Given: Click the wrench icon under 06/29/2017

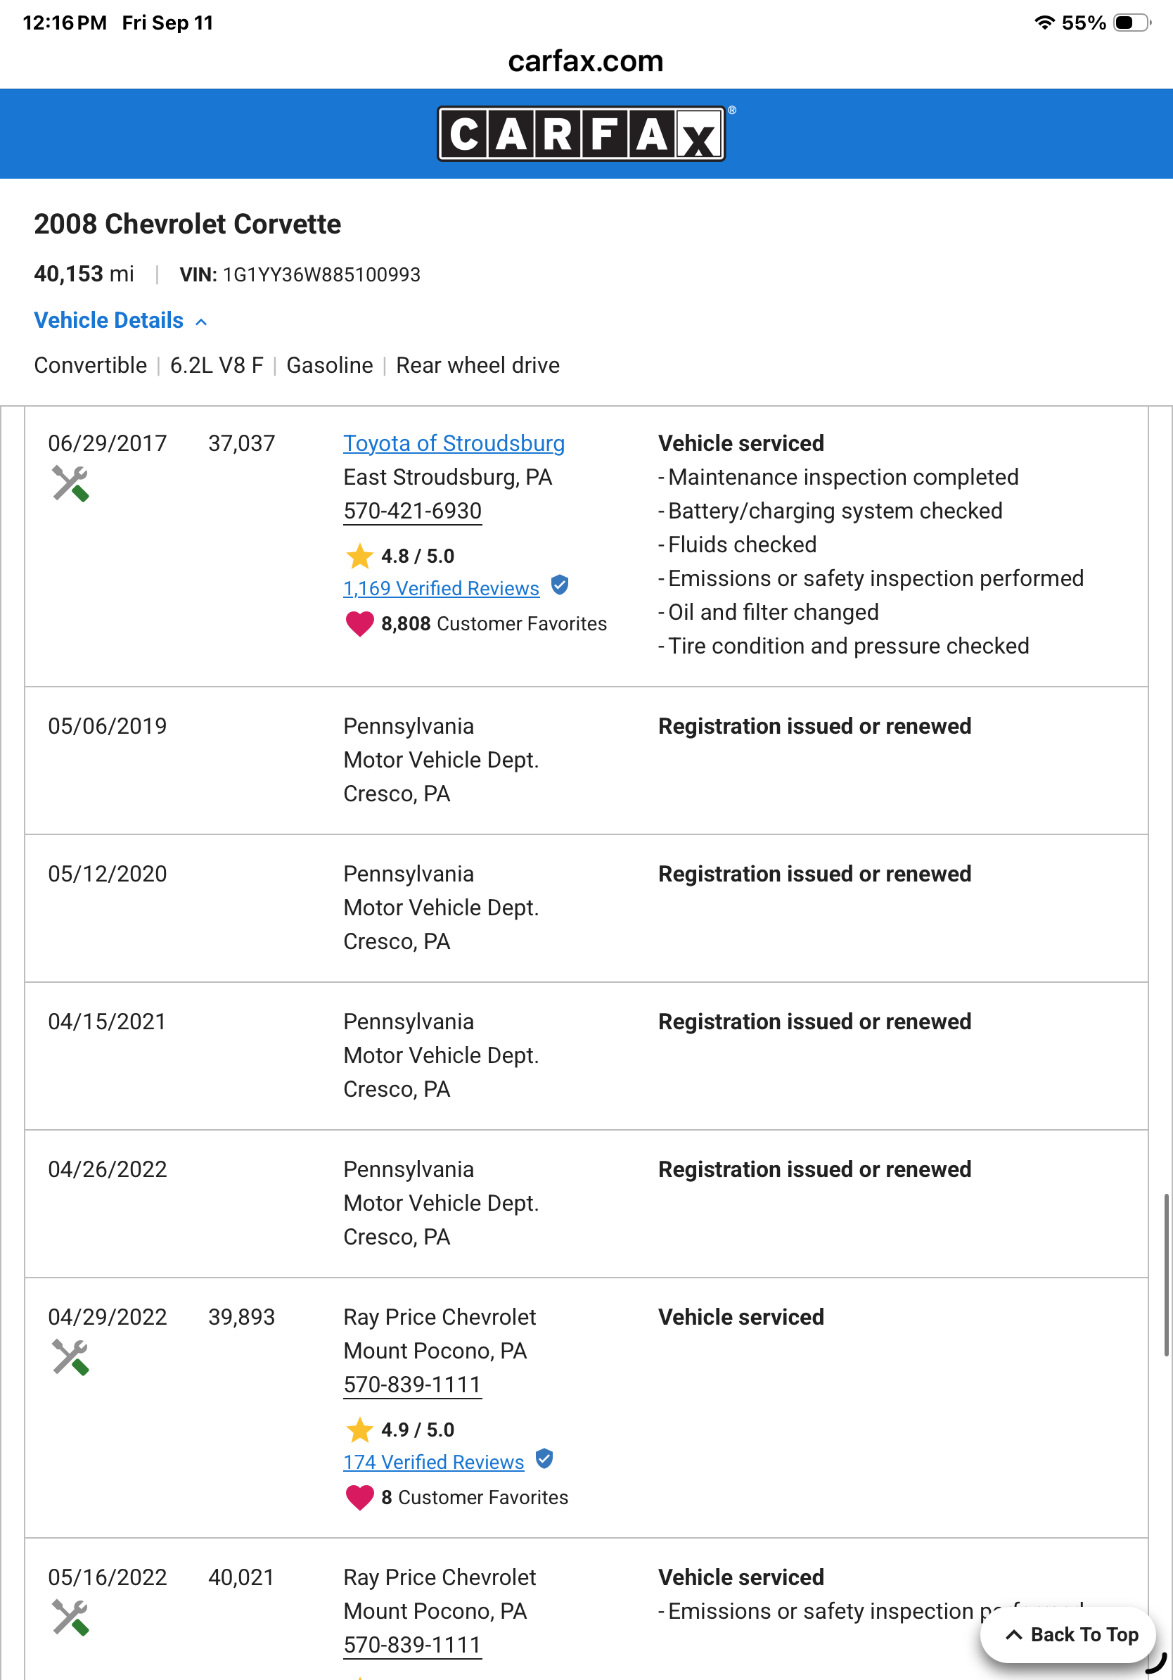Looking at the screenshot, I should point(70,483).
